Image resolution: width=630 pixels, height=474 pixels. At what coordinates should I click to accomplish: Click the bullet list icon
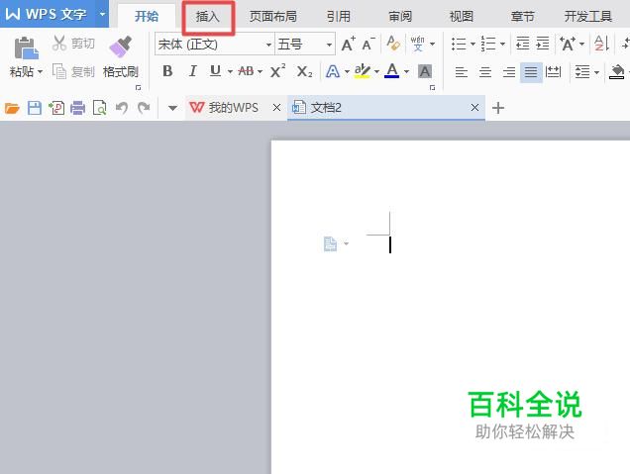[459, 44]
